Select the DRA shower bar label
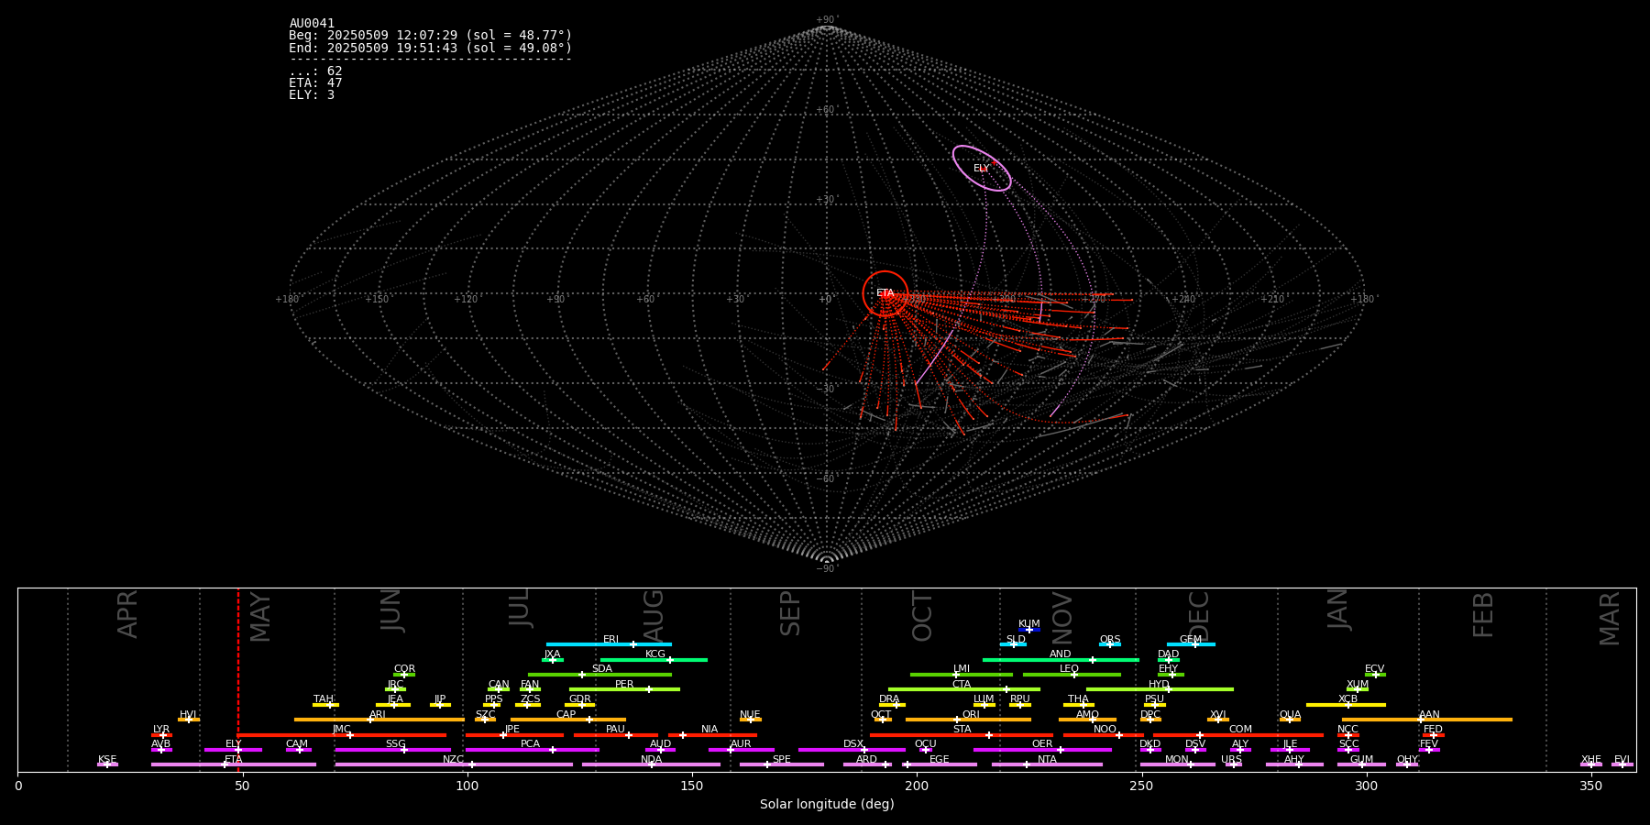This screenshot has width=1650, height=825. coord(889,699)
